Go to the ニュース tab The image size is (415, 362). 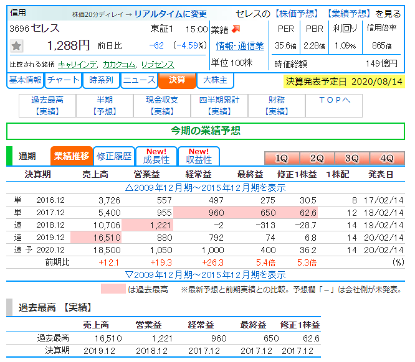click(139, 80)
